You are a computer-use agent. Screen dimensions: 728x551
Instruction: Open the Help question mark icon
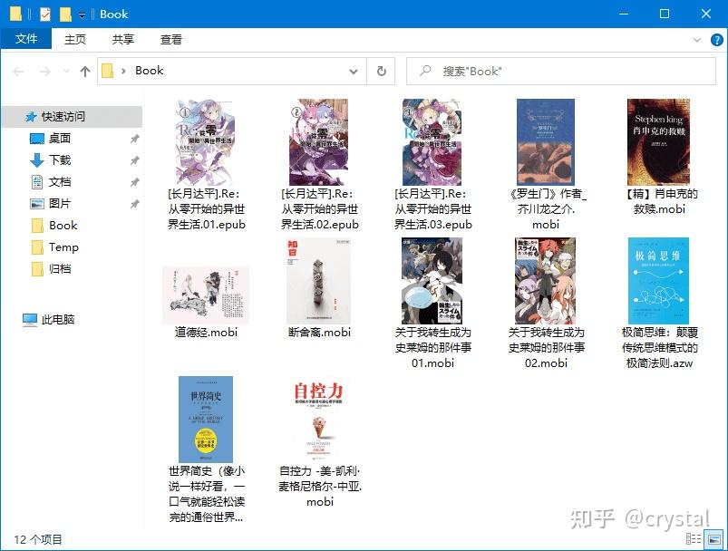716,41
